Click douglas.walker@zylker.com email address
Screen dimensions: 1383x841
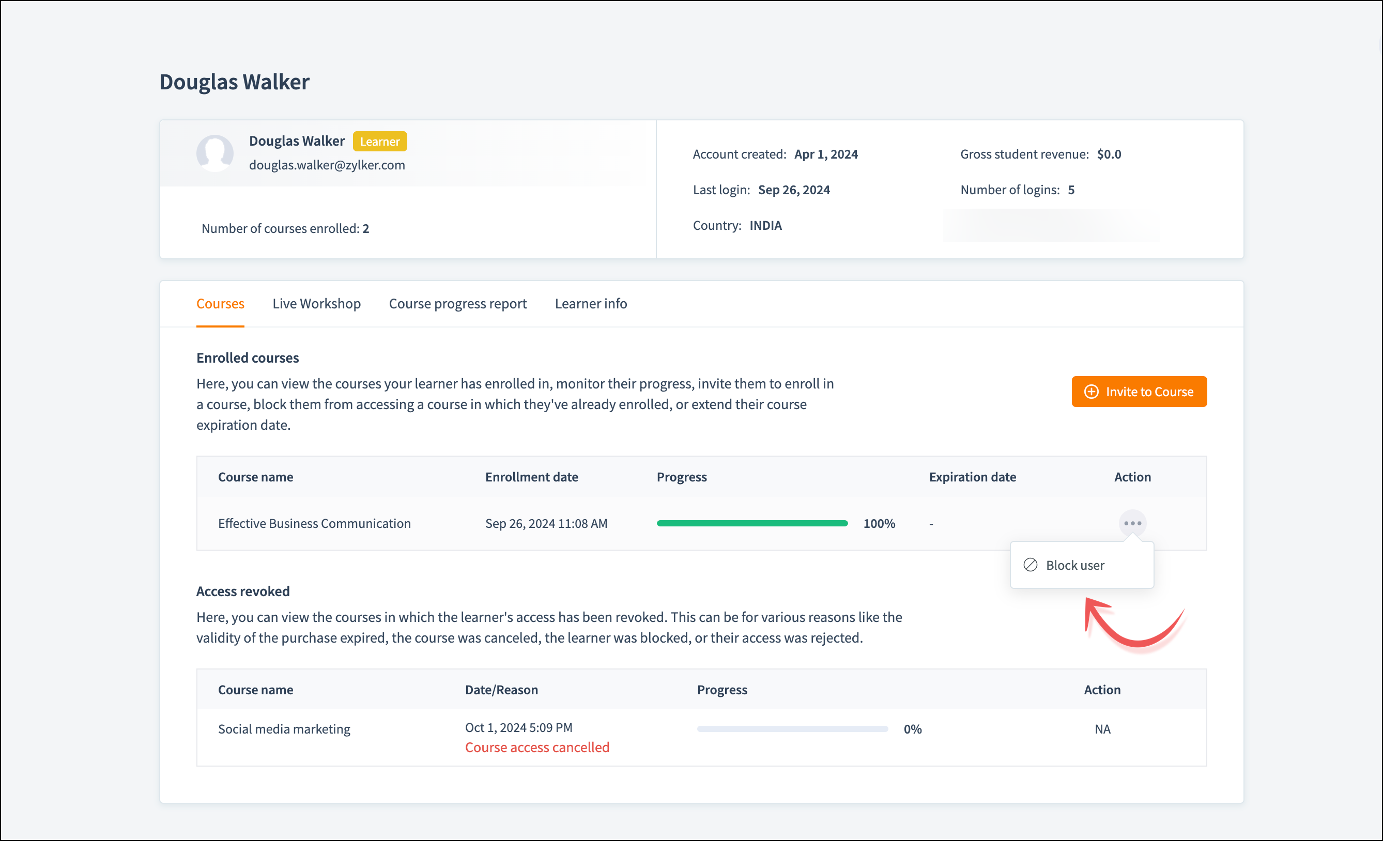pyautogui.click(x=327, y=165)
